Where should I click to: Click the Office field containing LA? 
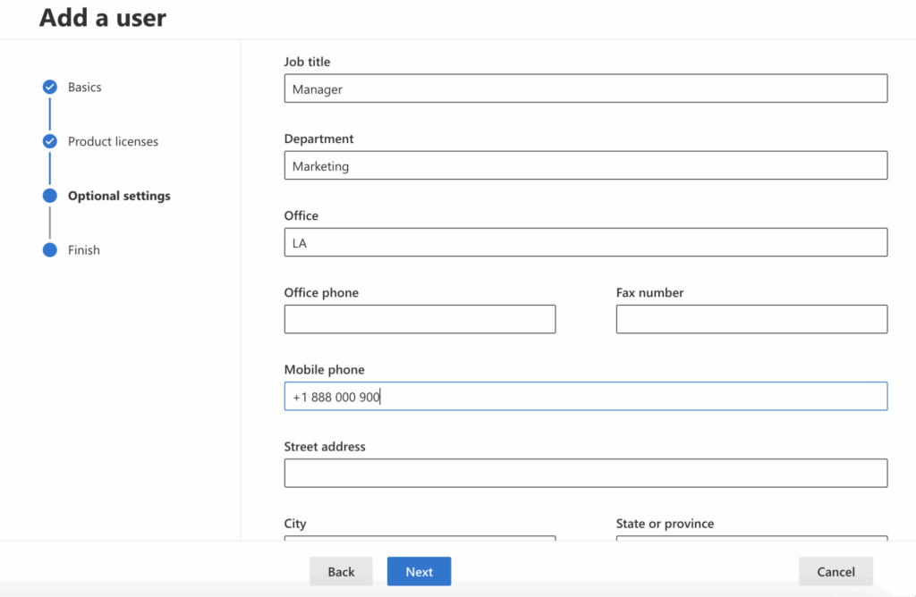[x=585, y=241]
